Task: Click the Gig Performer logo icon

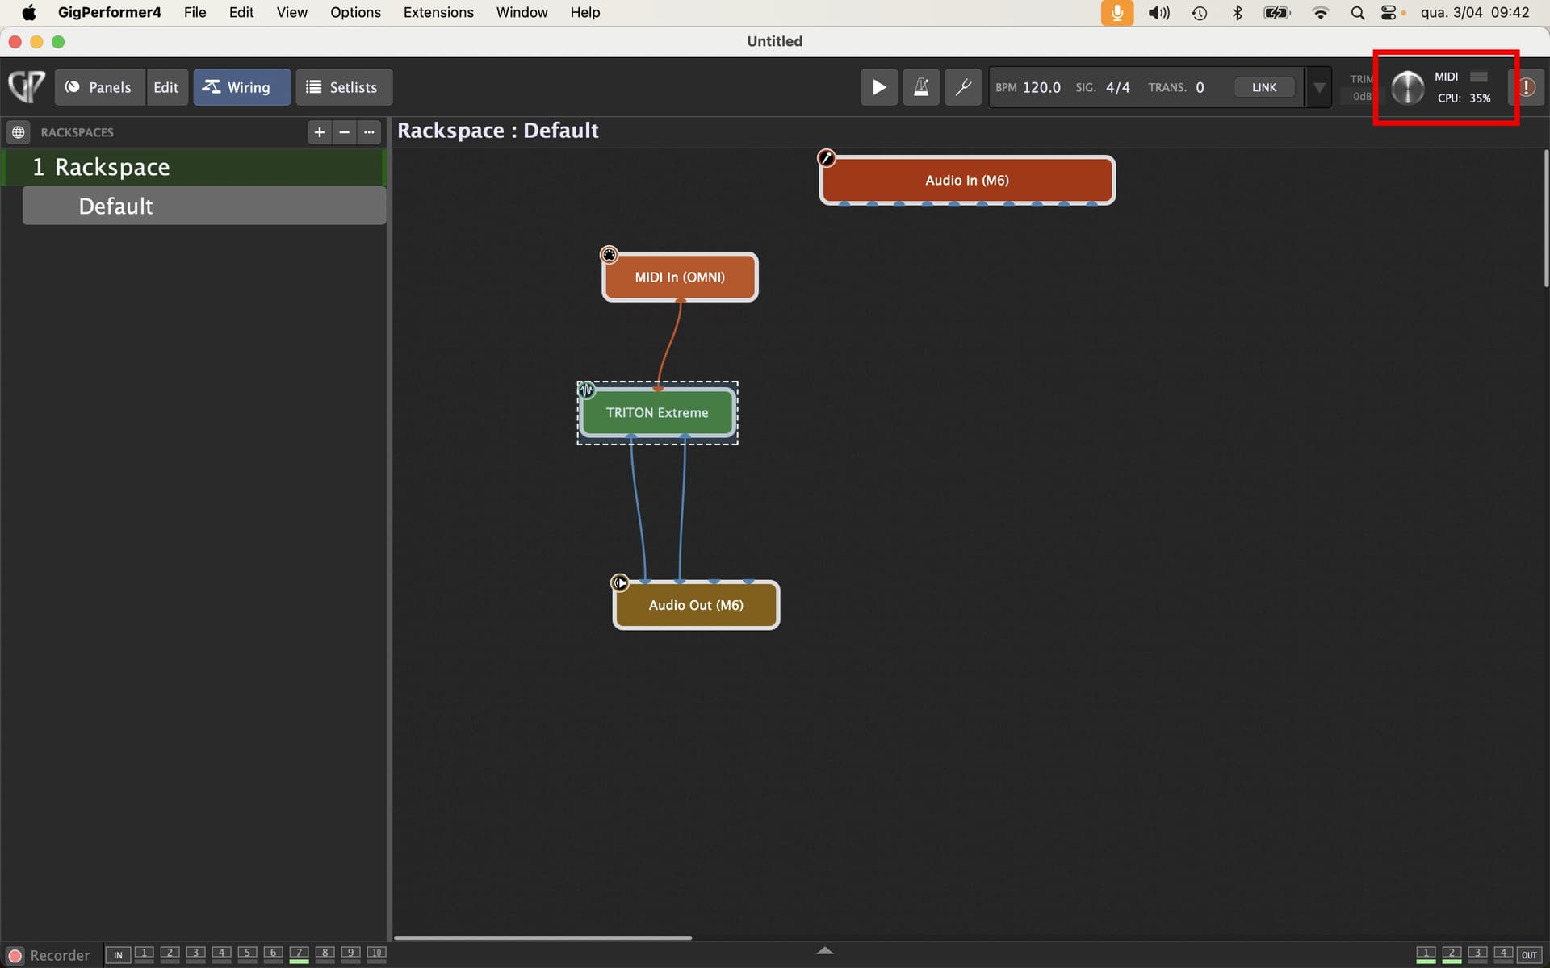Action: tap(27, 86)
